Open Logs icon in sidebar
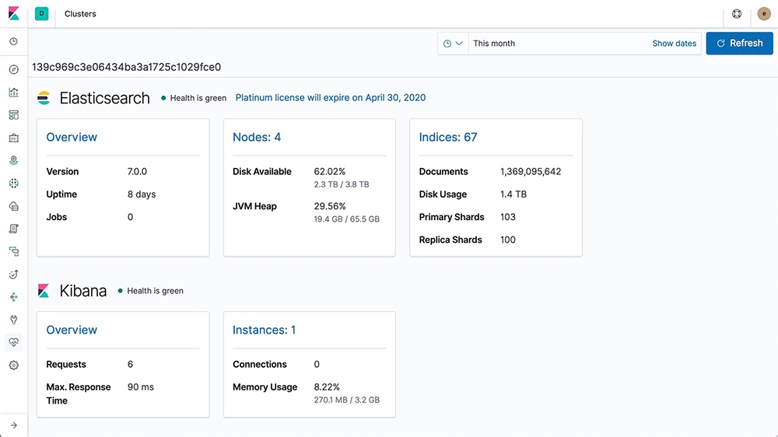Screen dimensions: 778x437 pos(14,229)
